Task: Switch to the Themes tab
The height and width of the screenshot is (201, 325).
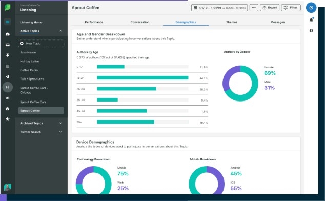Action: 232,22
